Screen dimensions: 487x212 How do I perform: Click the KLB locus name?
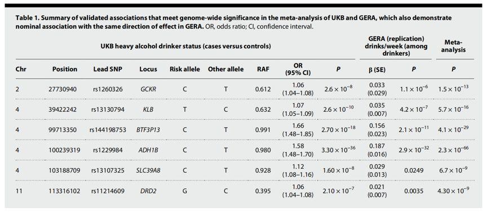tap(148, 110)
